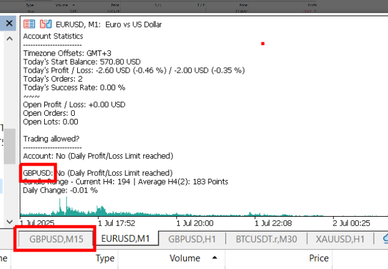Open the XAUUSD,H1 chart tab
Viewport: 388px width, 269px height.
click(x=340, y=239)
